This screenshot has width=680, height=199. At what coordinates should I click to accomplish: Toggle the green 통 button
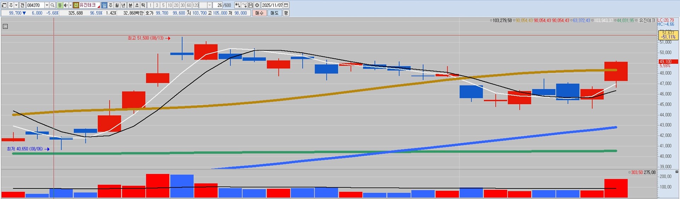(x=59, y=5)
